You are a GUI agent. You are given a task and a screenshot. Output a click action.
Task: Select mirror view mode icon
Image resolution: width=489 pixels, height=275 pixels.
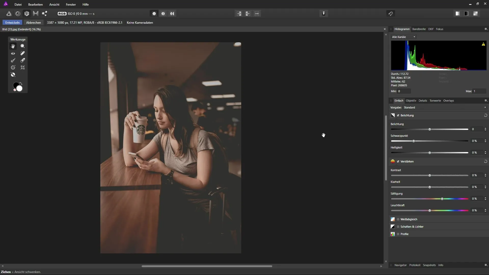(x=172, y=14)
